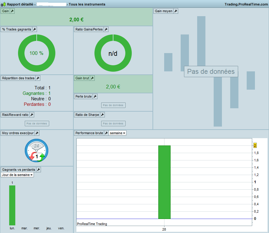Open Ratio de Sharpe wrench settings
Image resolution: width=269 pixels, height=233 pixels.
click(x=102, y=115)
